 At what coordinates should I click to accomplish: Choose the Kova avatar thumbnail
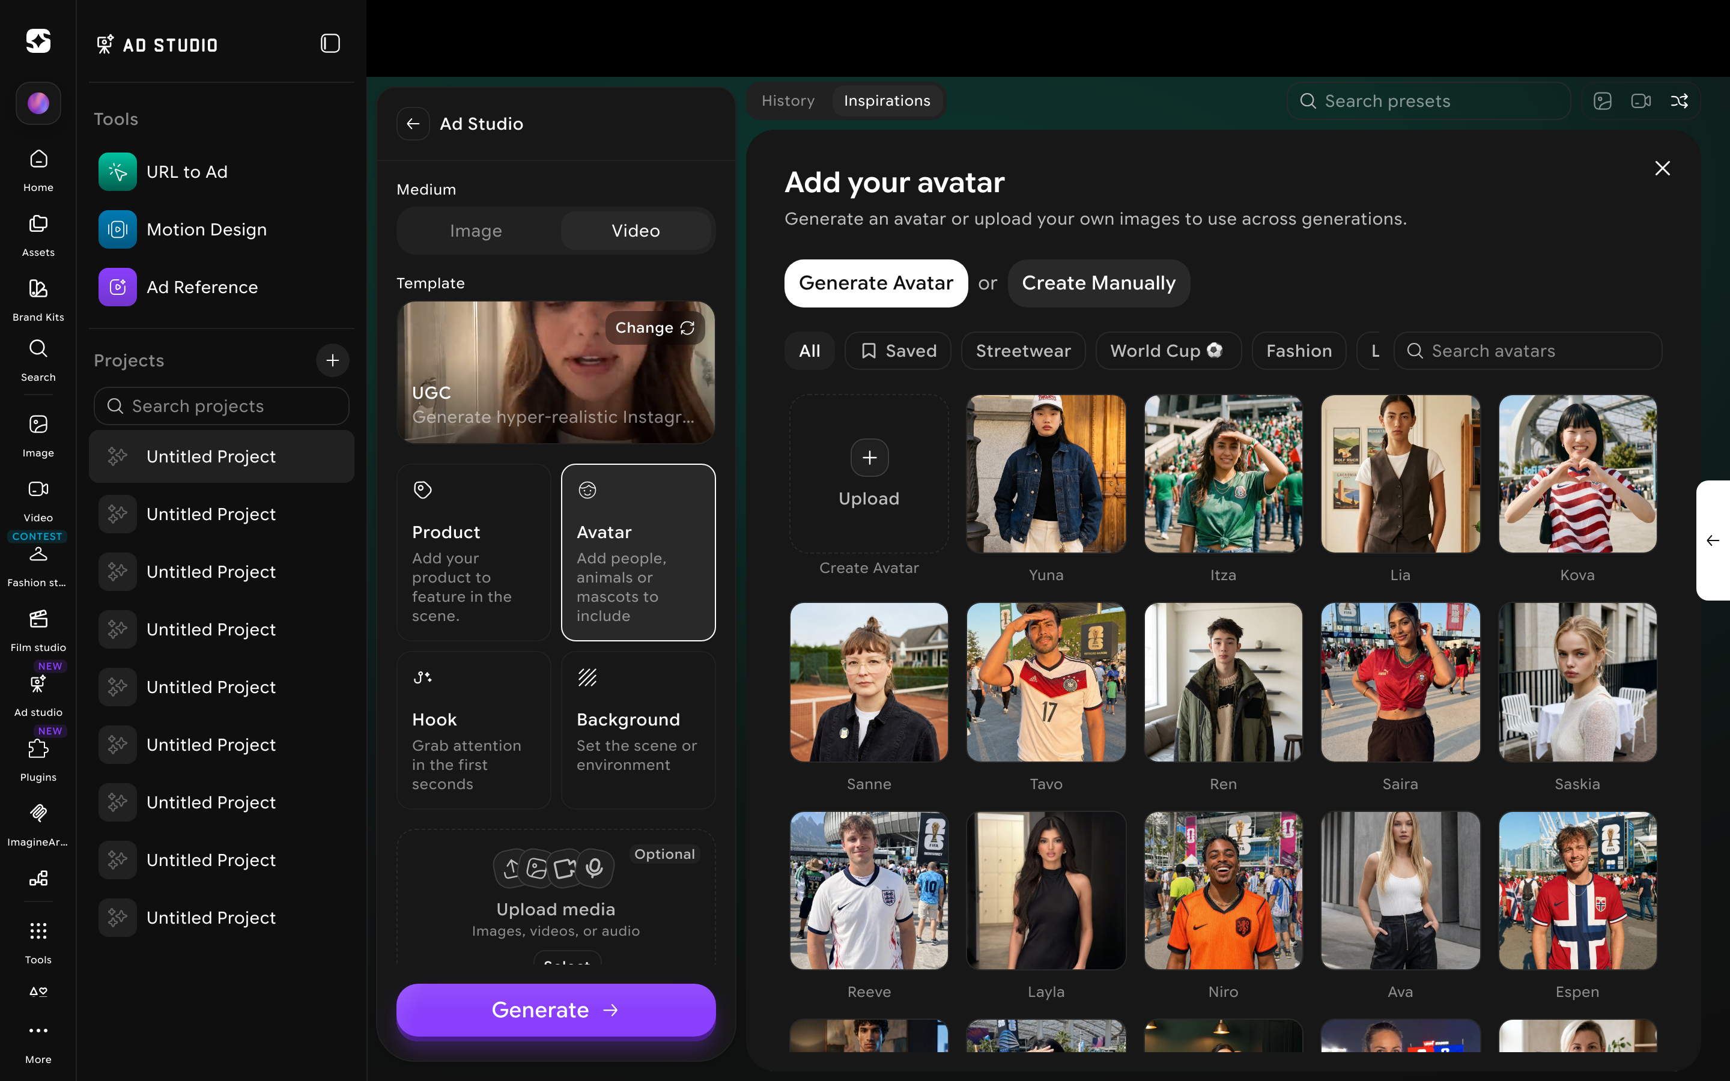[1577, 473]
